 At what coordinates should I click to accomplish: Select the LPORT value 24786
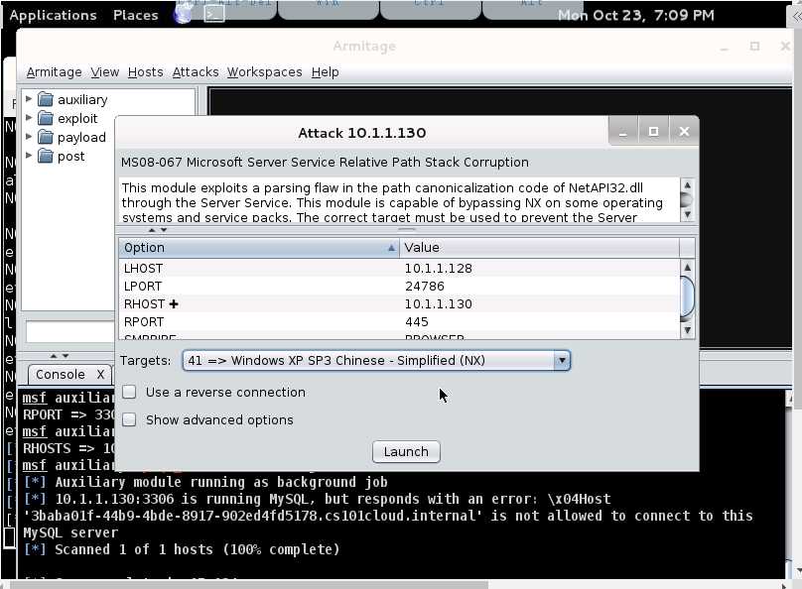click(x=425, y=286)
